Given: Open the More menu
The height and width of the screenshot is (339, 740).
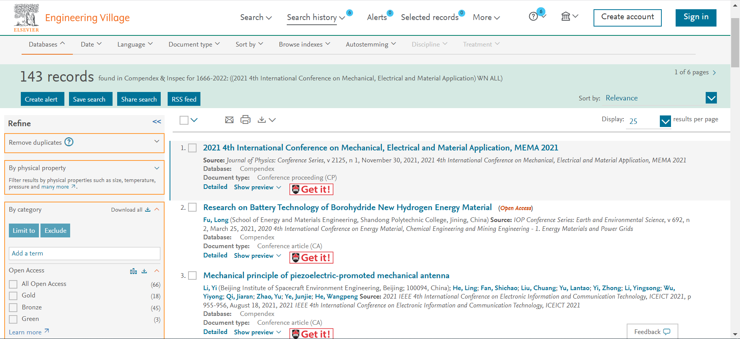Looking at the screenshot, I should click(x=486, y=18).
